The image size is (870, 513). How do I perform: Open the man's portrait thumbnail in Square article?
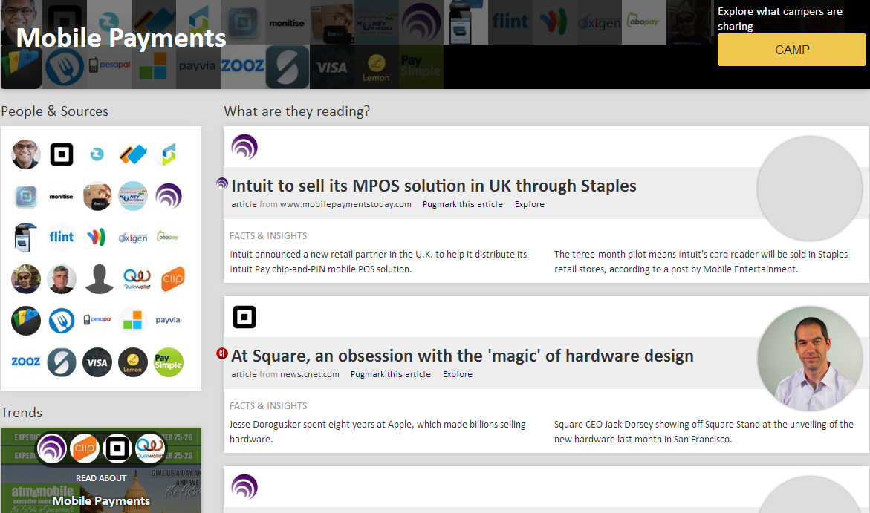810,359
